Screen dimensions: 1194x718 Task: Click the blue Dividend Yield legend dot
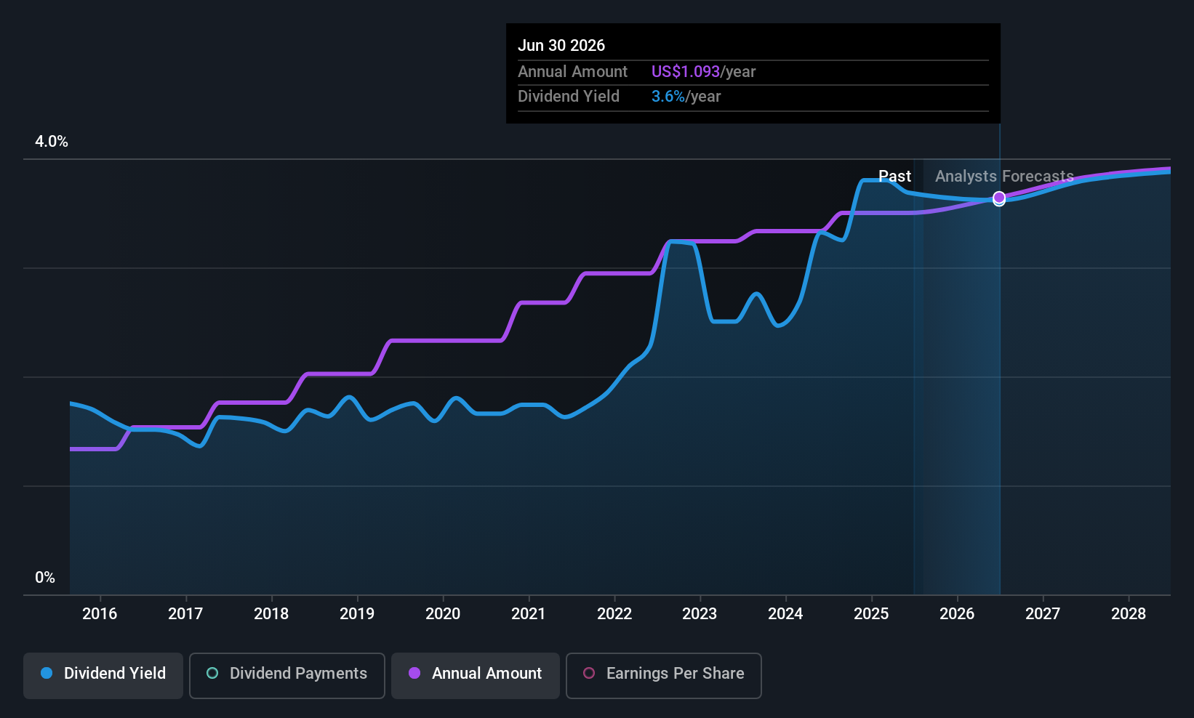click(47, 674)
